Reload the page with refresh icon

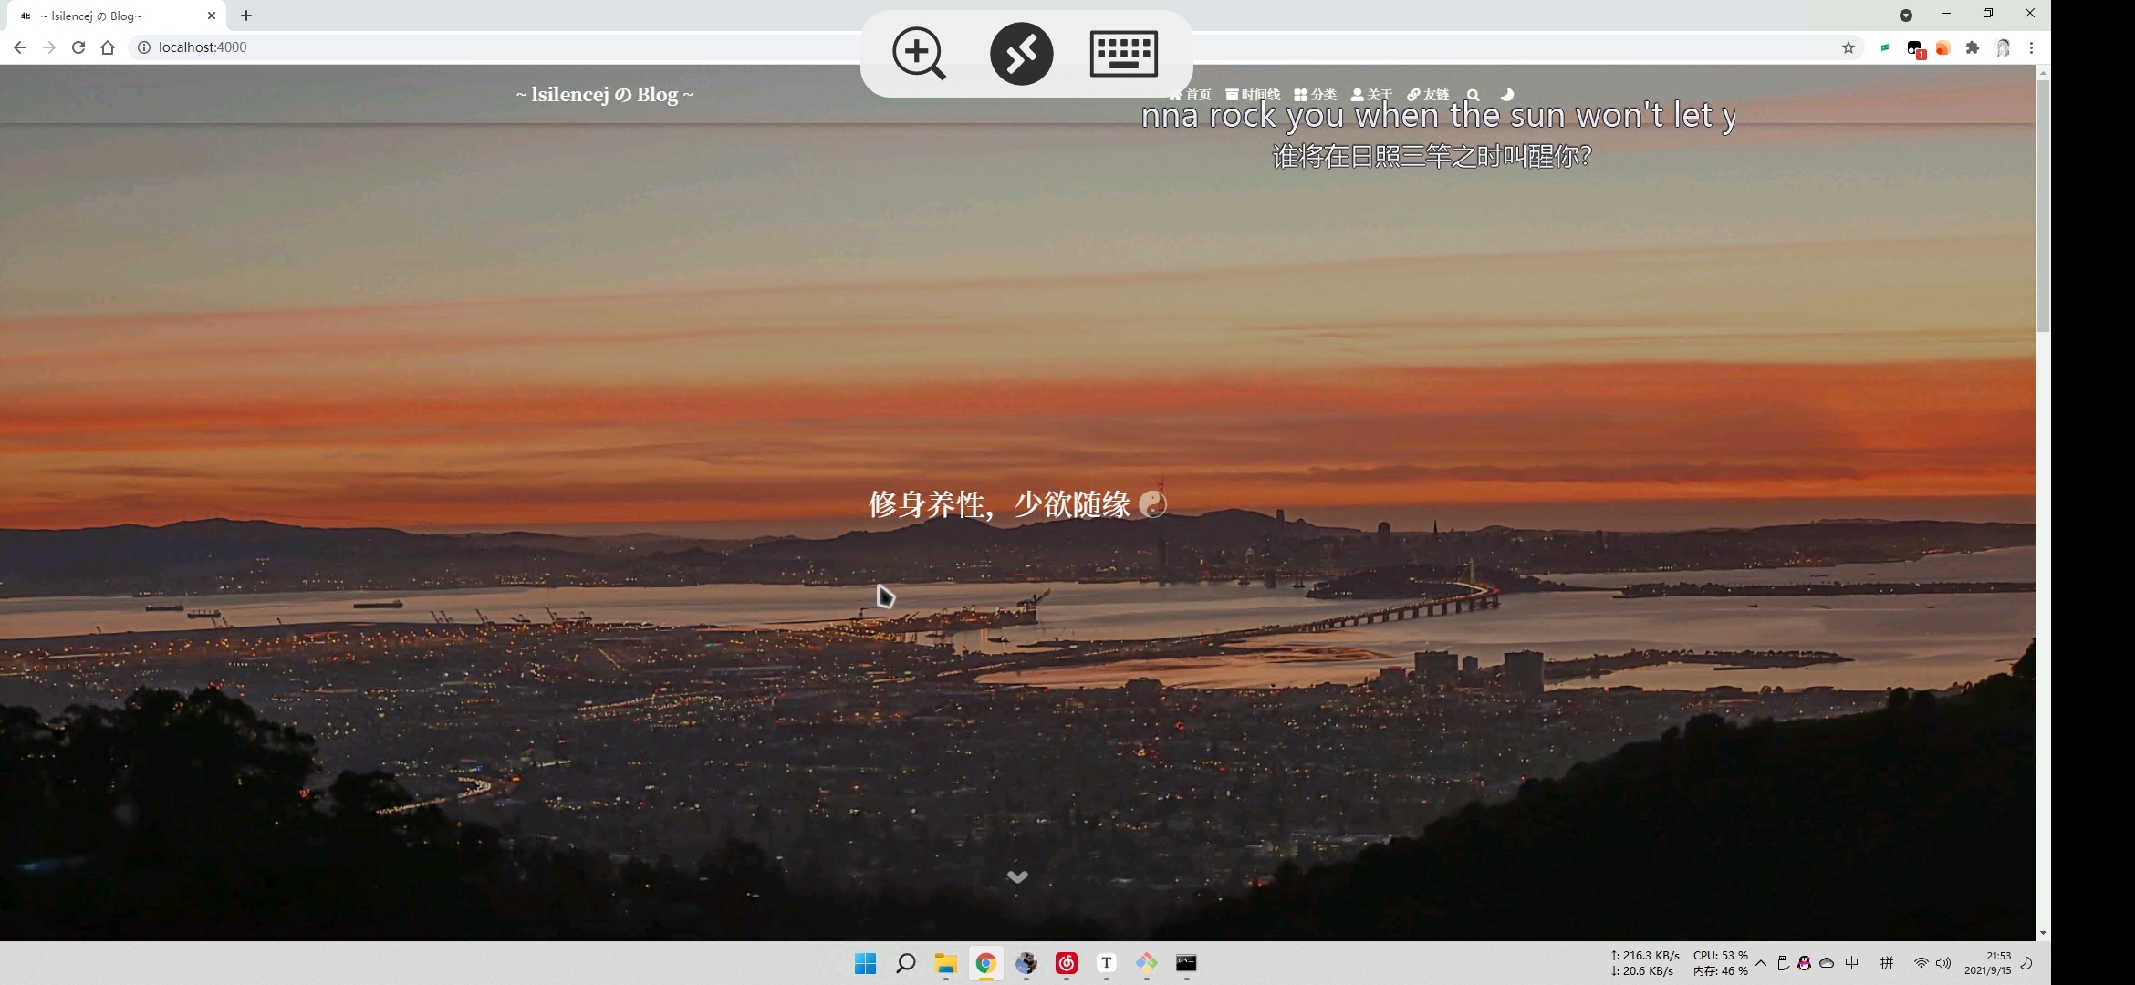tap(78, 47)
